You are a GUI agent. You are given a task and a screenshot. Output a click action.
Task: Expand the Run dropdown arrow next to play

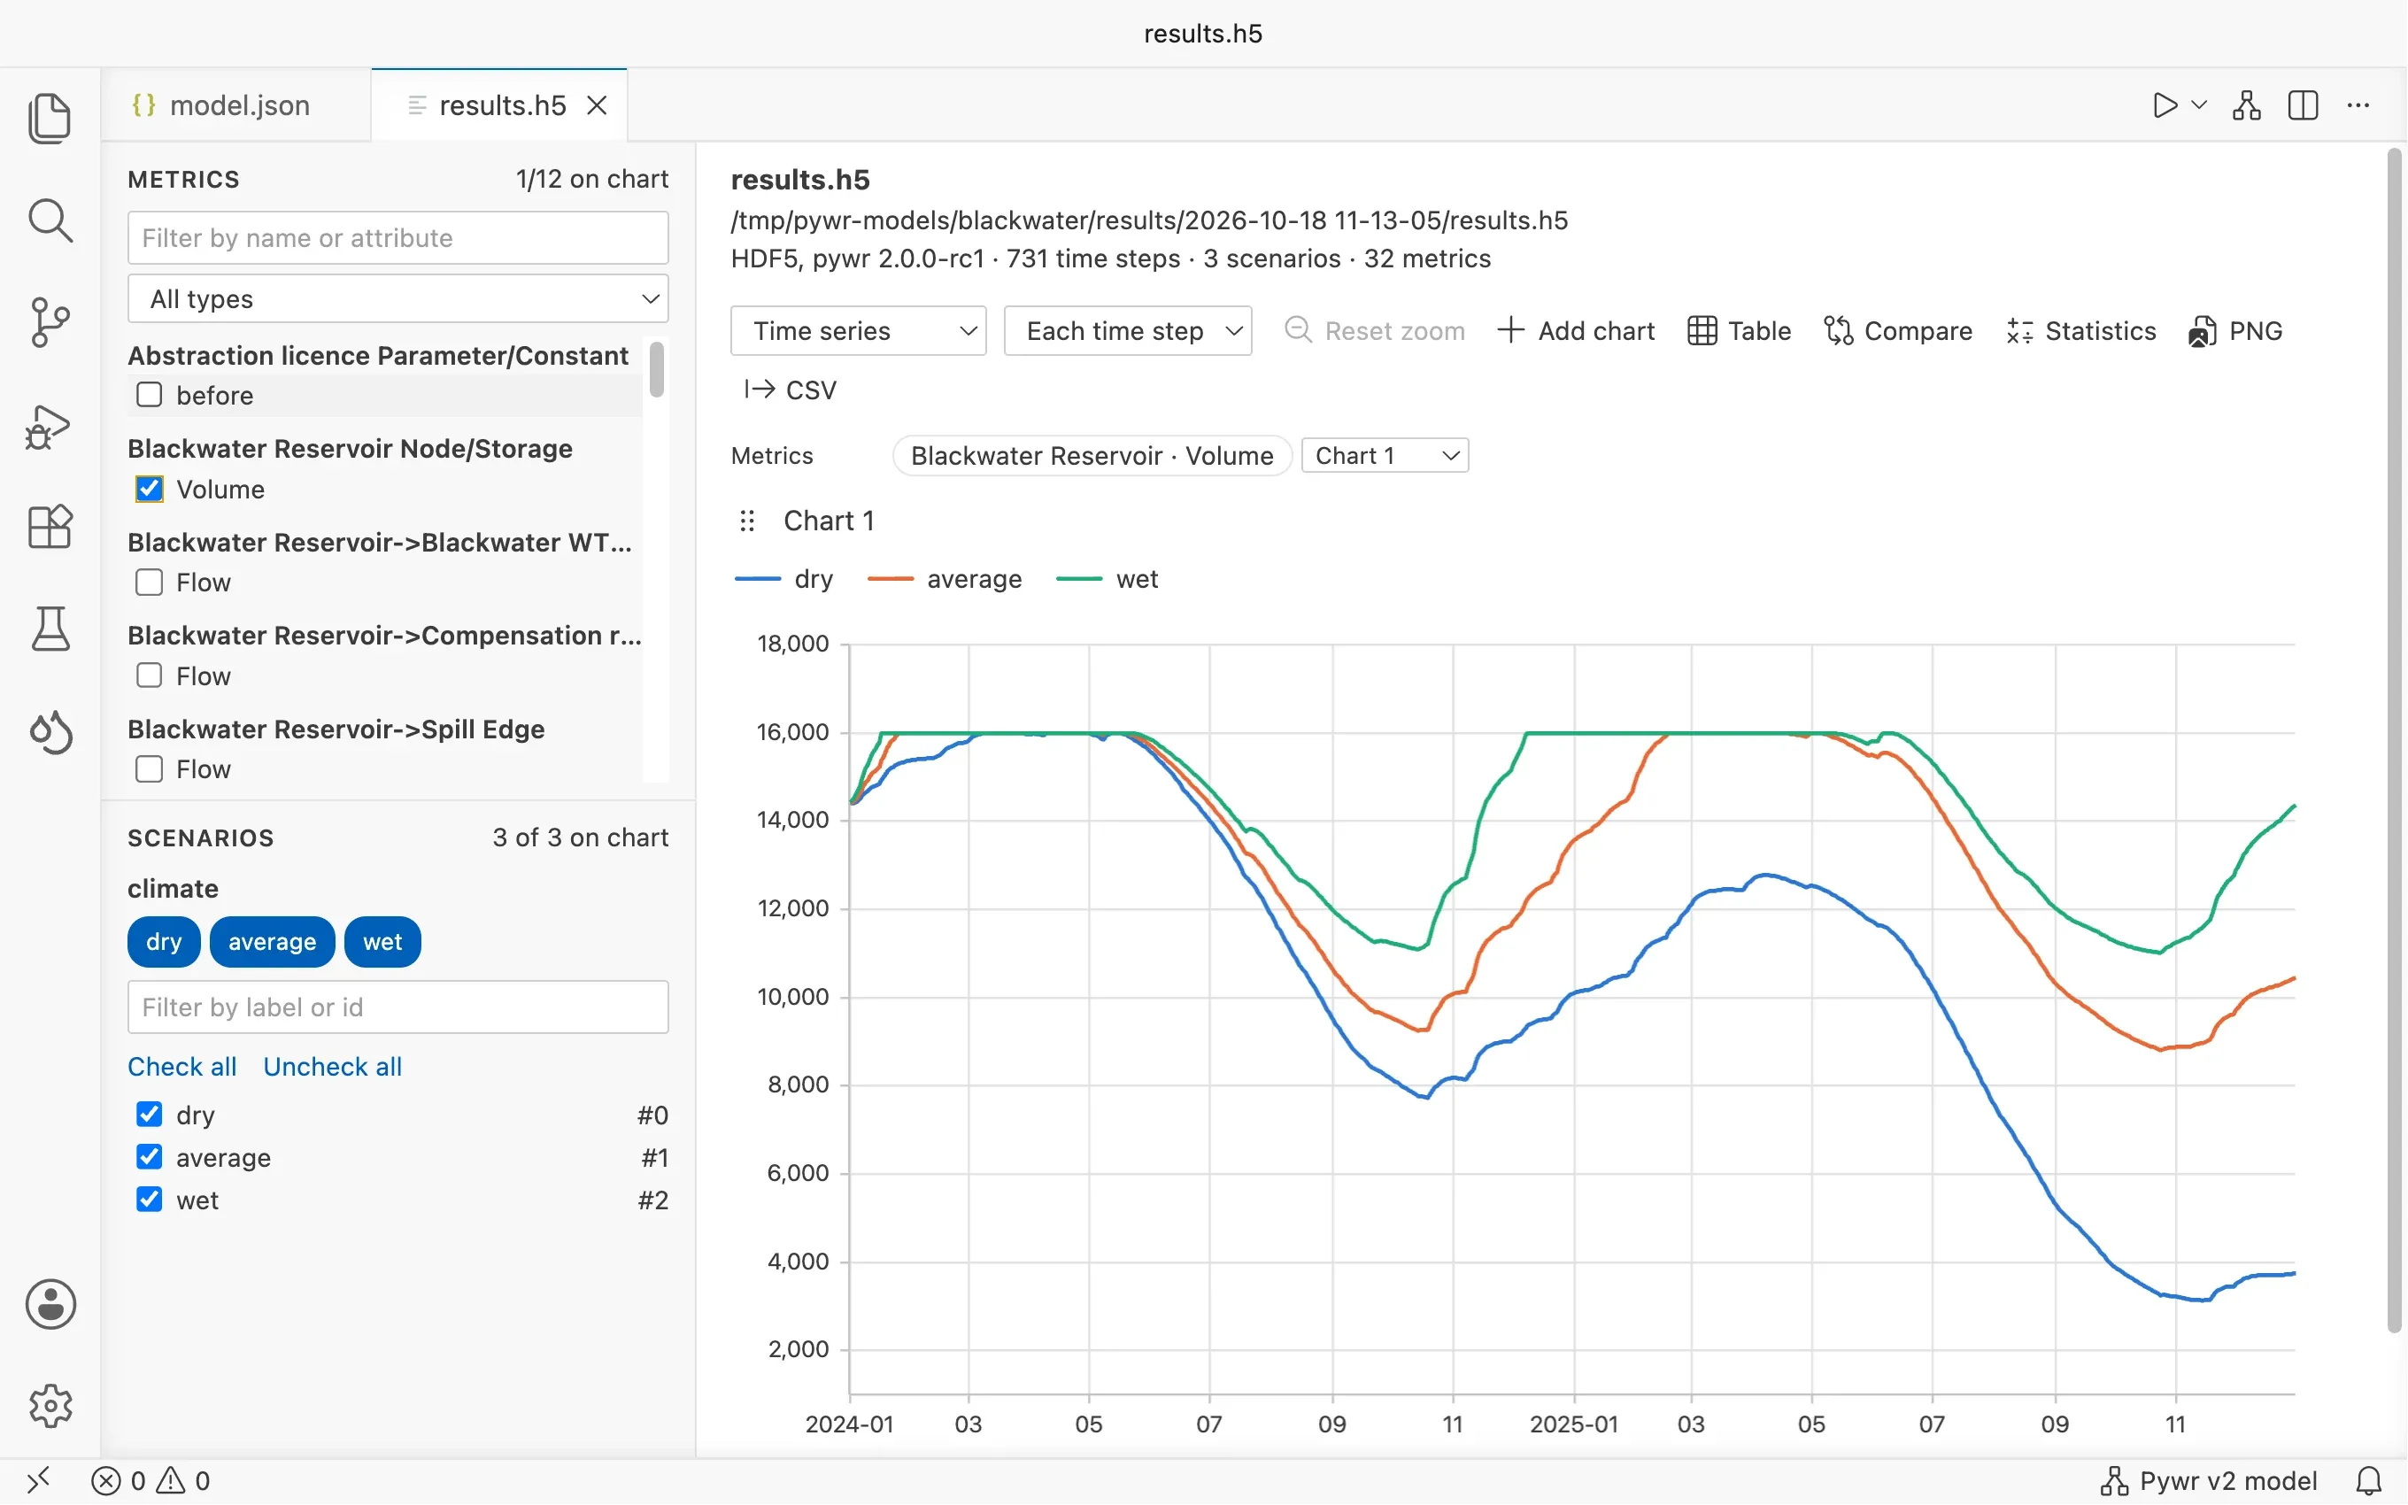(x=2199, y=105)
